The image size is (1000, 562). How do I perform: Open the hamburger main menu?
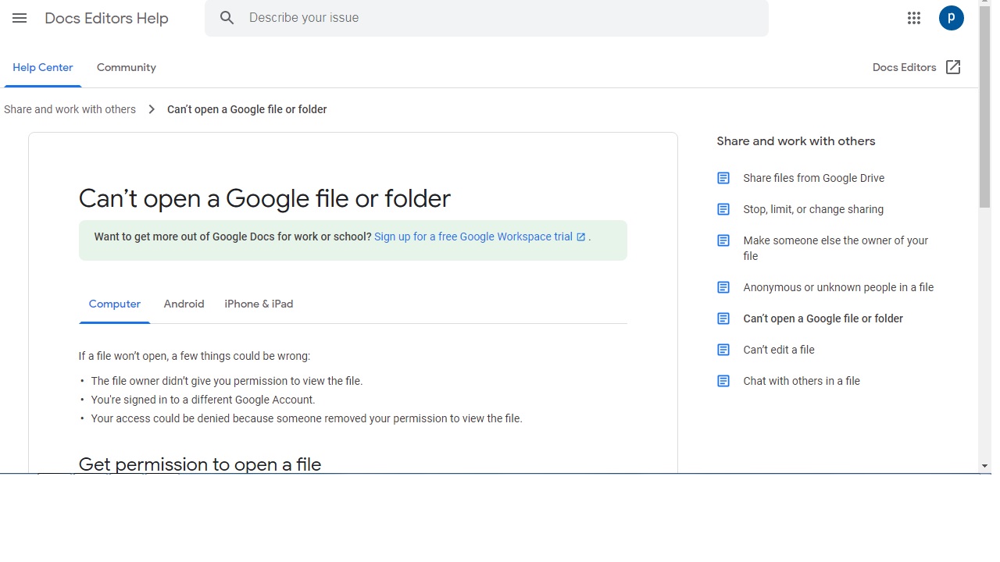click(20, 18)
